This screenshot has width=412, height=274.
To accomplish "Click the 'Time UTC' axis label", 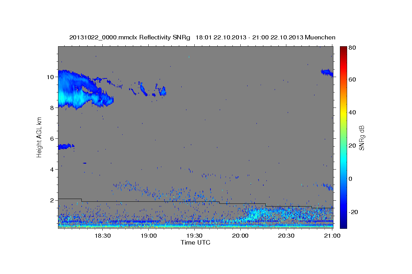I will click(x=195, y=242).
